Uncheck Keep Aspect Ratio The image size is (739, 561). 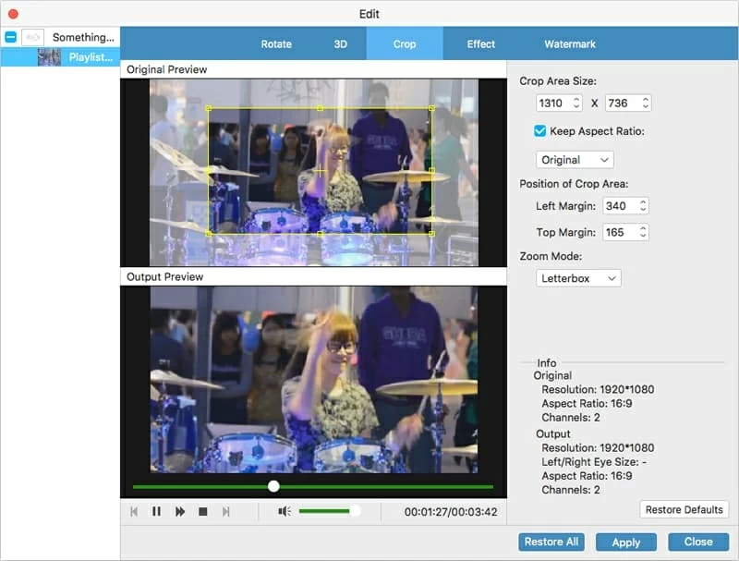tap(540, 131)
